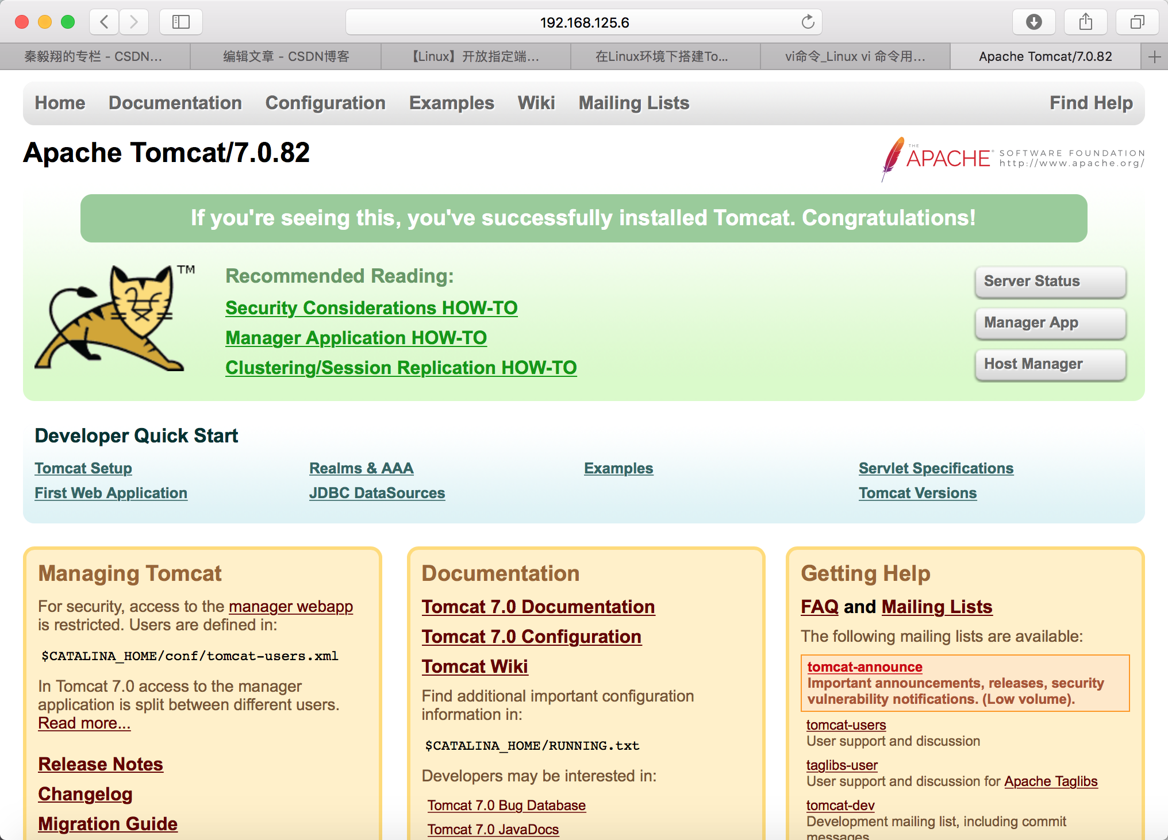Toggle the Safari sidebar icon
1168x840 pixels.
(x=181, y=22)
